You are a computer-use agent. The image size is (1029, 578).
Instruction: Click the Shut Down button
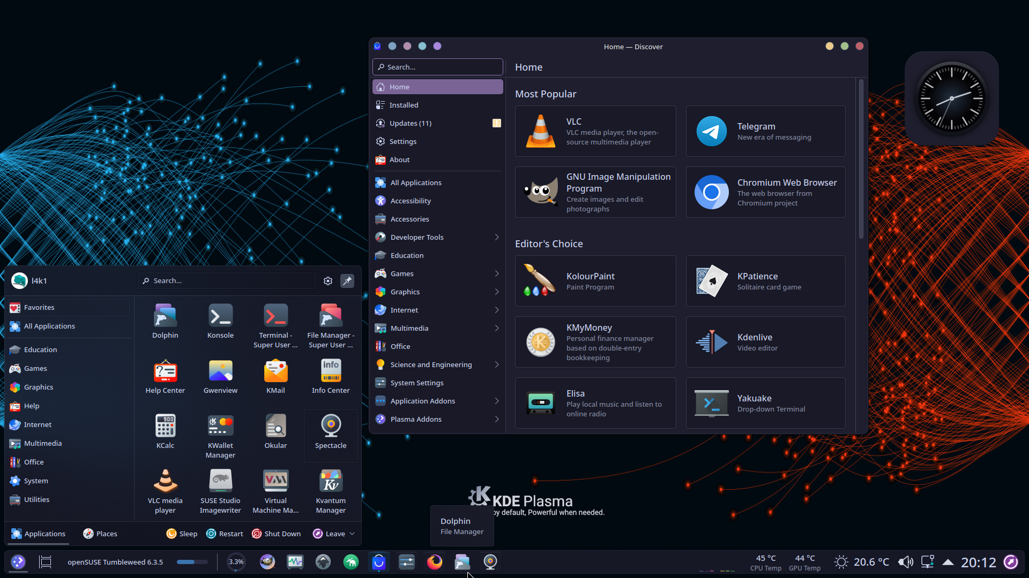coord(277,534)
